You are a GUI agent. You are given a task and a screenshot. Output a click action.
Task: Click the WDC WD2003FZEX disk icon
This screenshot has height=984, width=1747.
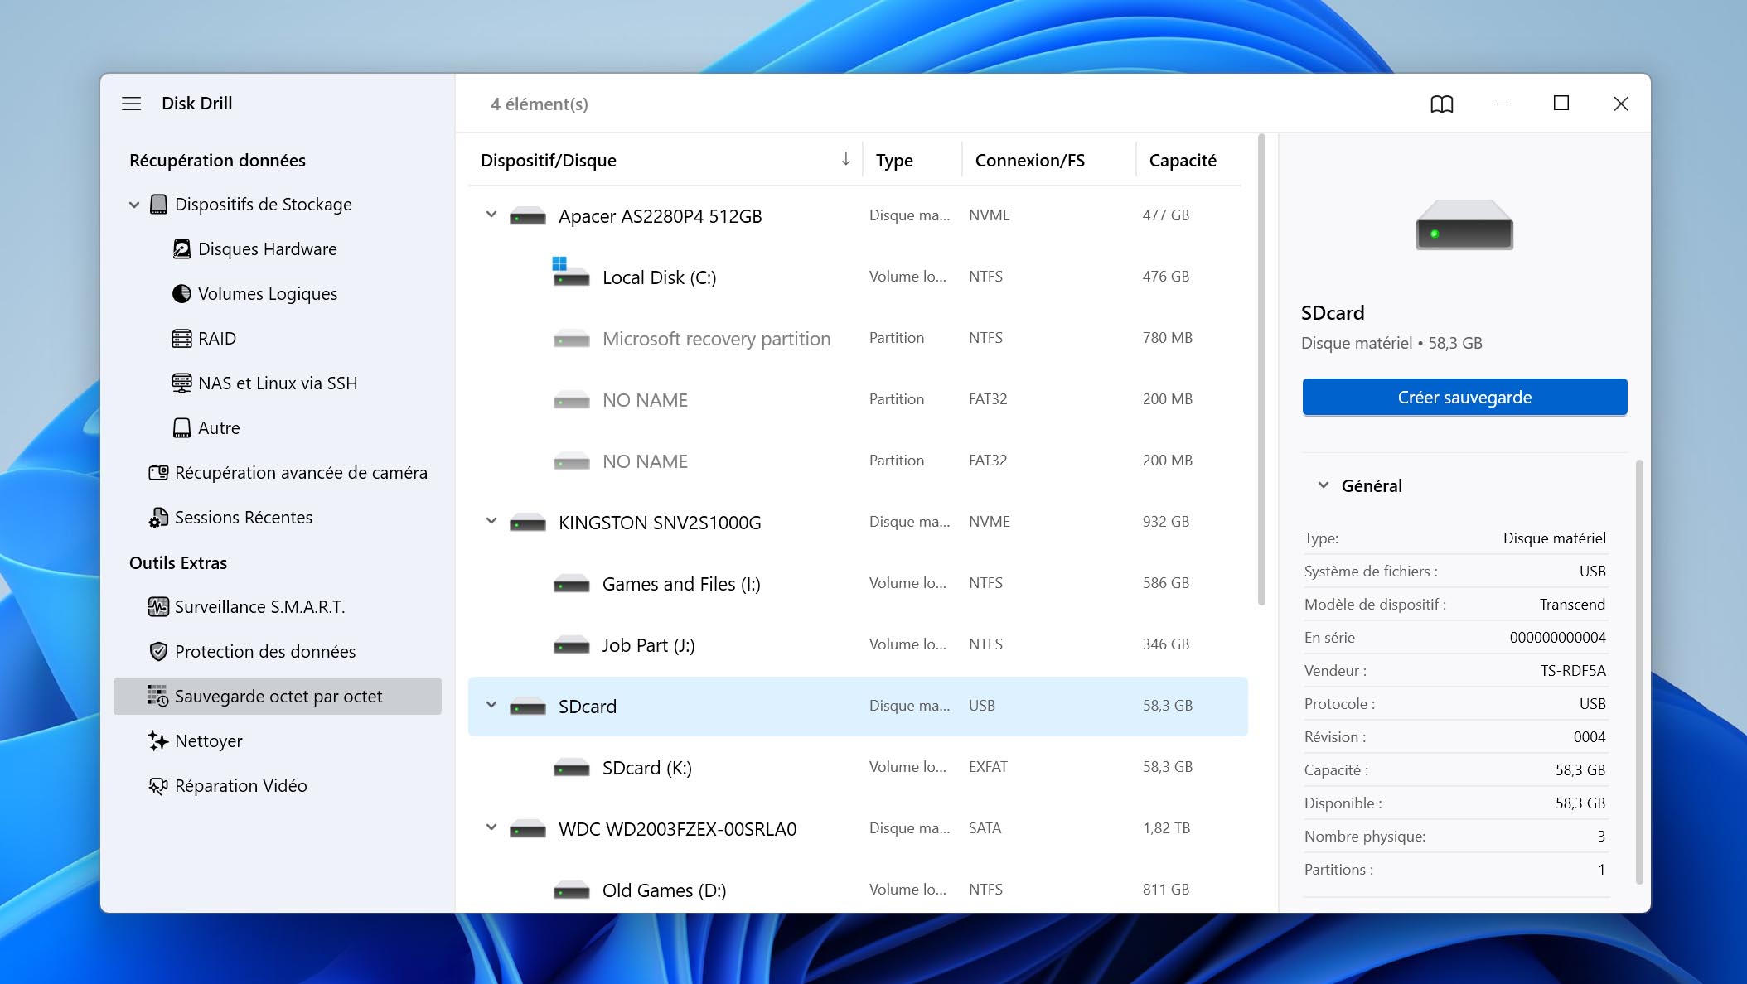tap(528, 830)
